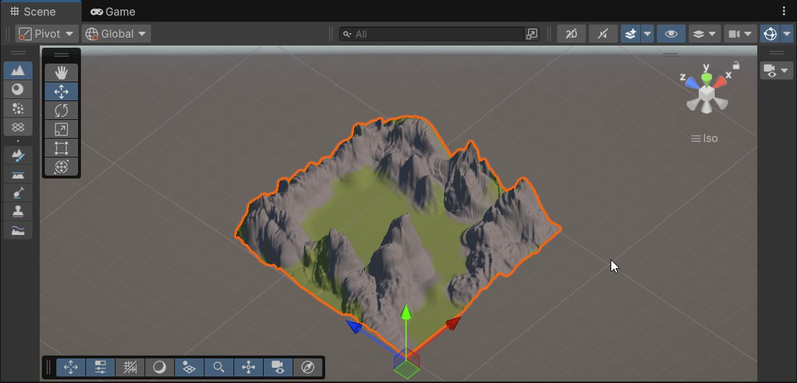
Task: Choose the Set Height terrain tool
Action: [x=18, y=174]
